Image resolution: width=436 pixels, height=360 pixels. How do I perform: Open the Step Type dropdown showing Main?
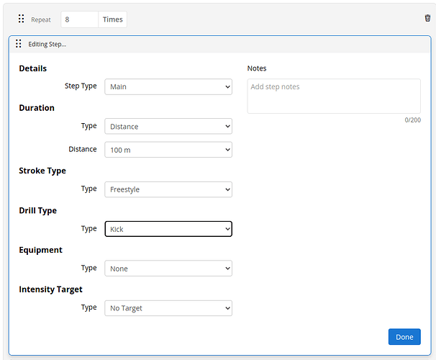tap(168, 87)
